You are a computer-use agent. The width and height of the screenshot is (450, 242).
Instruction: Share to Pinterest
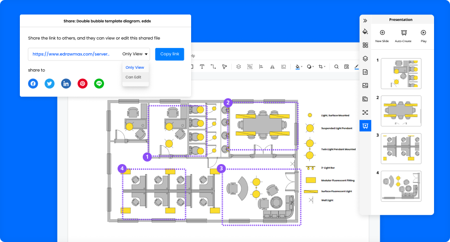click(x=83, y=84)
